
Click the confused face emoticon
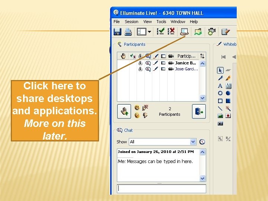click(137, 115)
